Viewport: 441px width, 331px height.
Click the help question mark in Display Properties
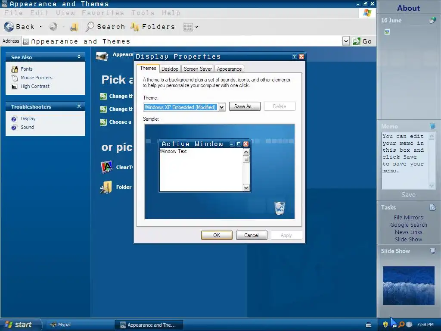(x=294, y=56)
